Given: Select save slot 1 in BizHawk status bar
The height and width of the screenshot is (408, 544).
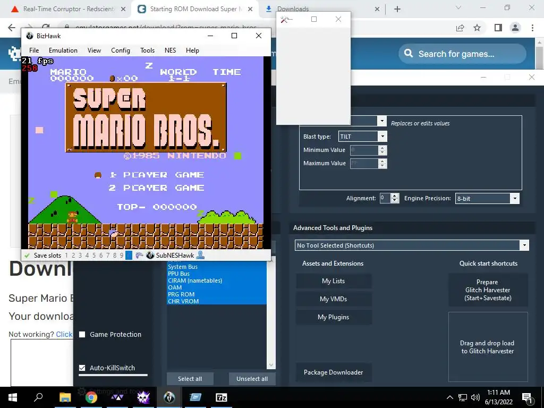Looking at the screenshot, I should click(x=66, y=256).
